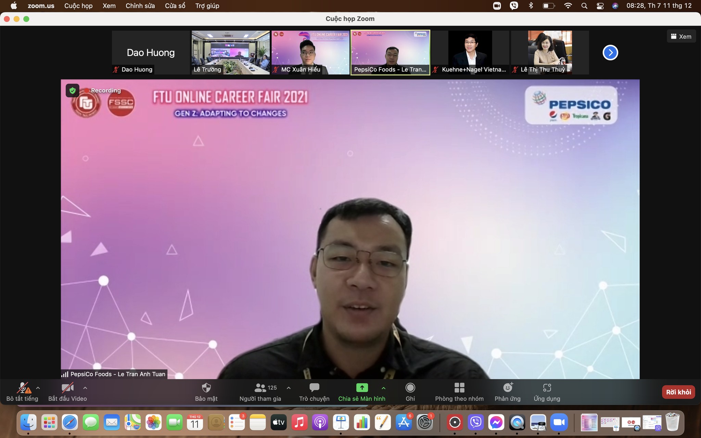
Task: Open Trash in the Dock
Action: (672, 422)
